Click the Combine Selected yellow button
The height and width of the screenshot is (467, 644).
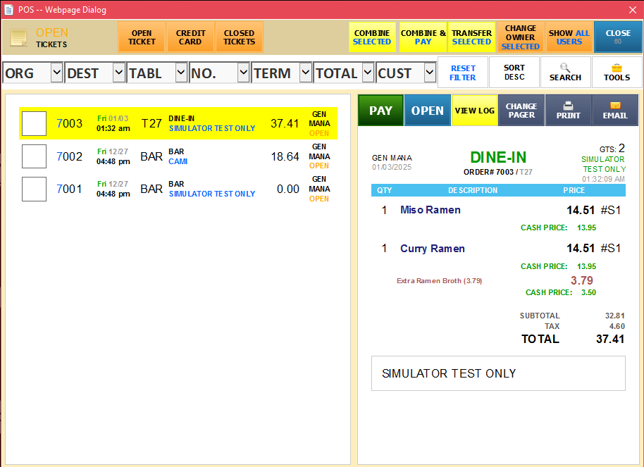click(x=372, y=37)
